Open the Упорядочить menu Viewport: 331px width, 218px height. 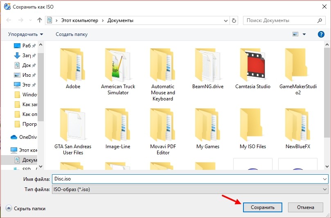[x=25, y=34]
